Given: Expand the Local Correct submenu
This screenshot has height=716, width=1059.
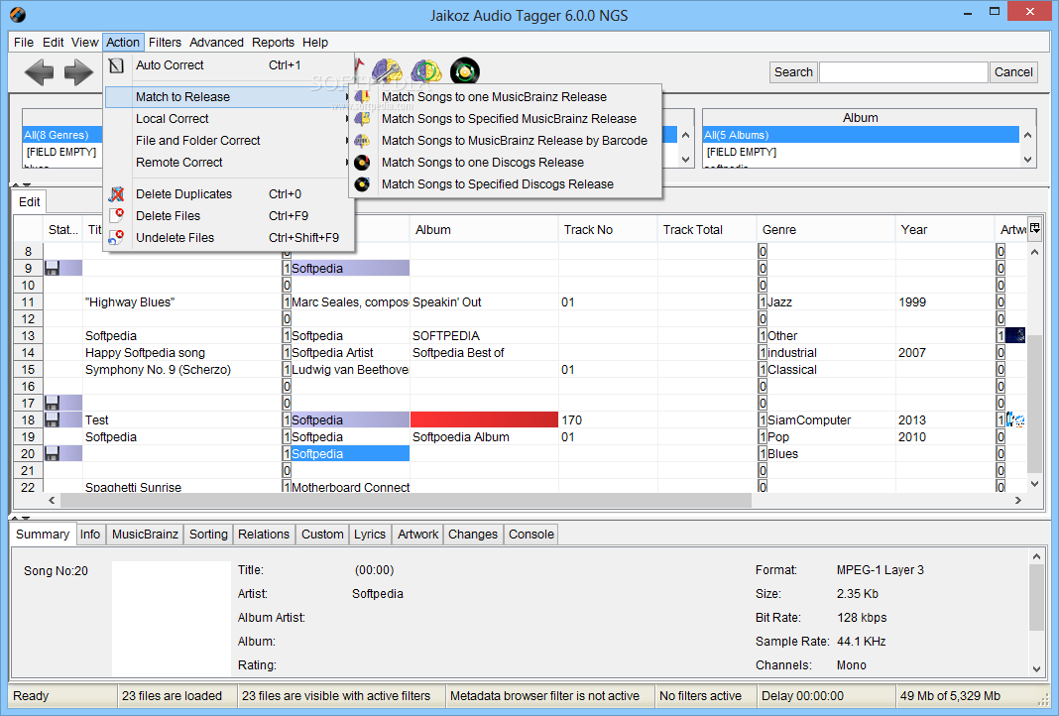Looking at the screenshot, I should tap(228, 118).
